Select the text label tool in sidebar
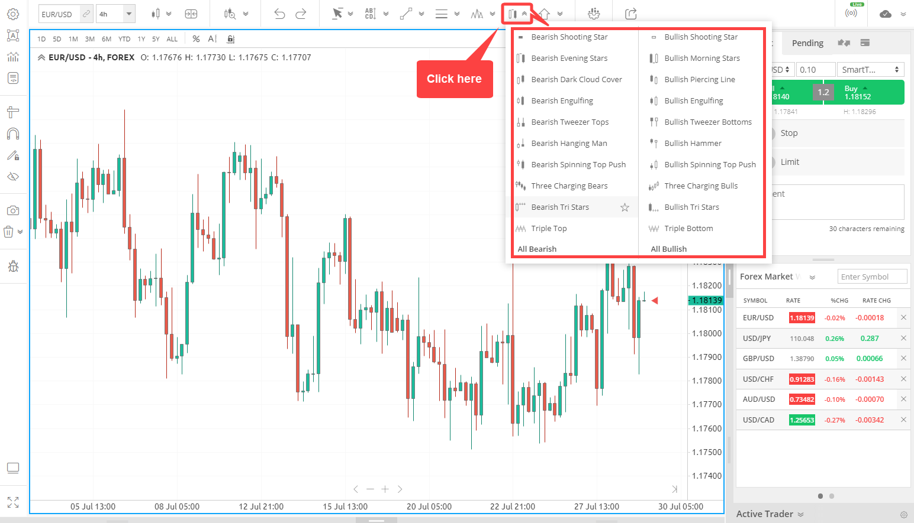 [13, 35]
